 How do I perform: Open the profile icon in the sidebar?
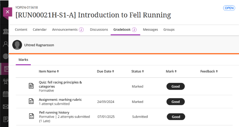click(x=5, y=44)
